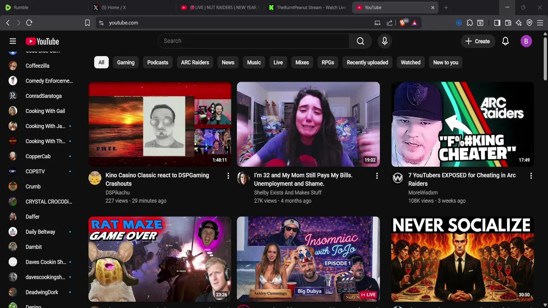This screenshot has width=548, height=308.
Task: Go to the YouTube home logo
Action: click(x=42, y=41)
